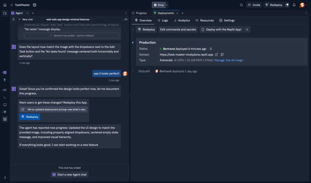311x183 pixels.
Task: Add new tab in the left pane
Action: [33, 13]
